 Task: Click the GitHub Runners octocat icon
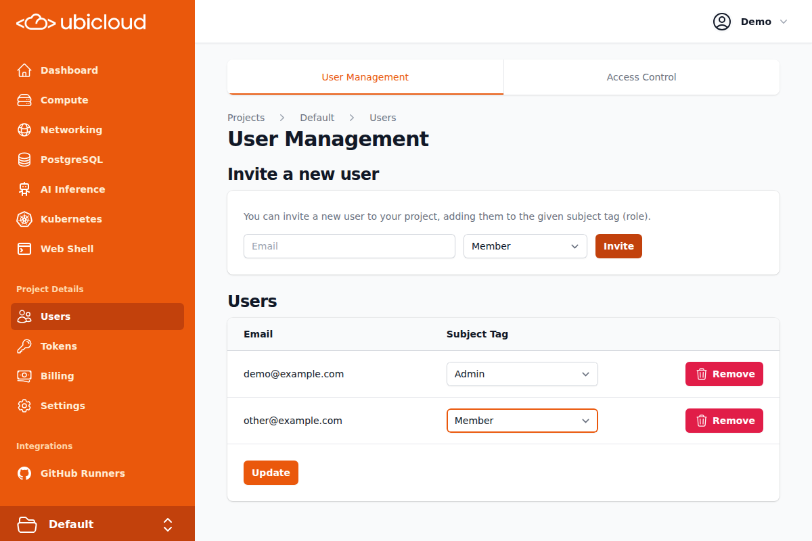(24, 473)
